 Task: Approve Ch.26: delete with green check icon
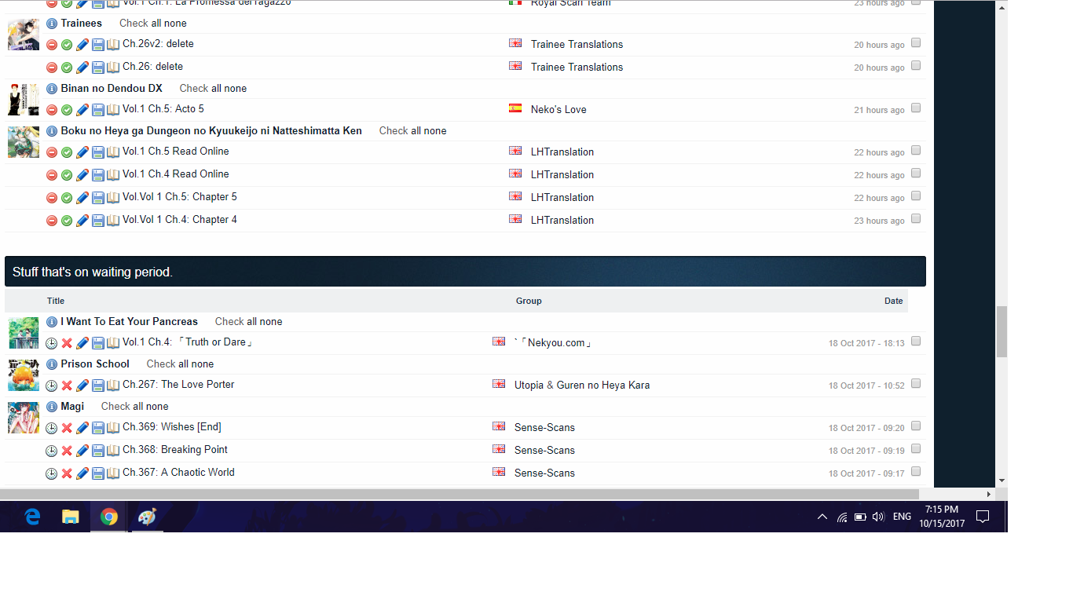tap(67, 68)
